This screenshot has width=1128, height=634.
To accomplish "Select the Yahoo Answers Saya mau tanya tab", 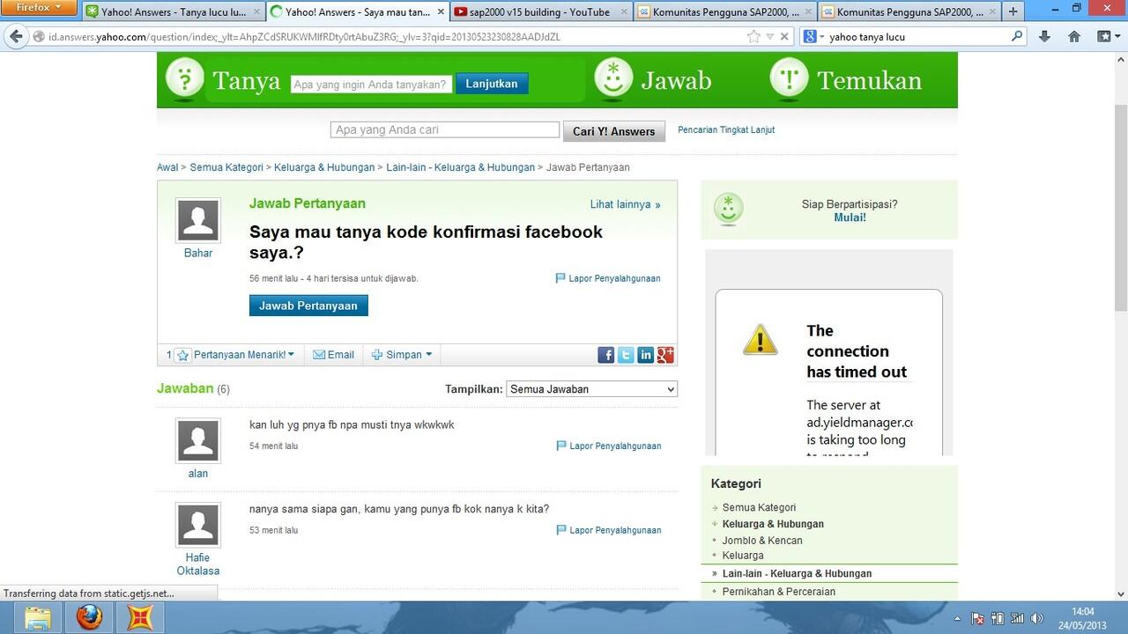I will click(x=356, y=11).
